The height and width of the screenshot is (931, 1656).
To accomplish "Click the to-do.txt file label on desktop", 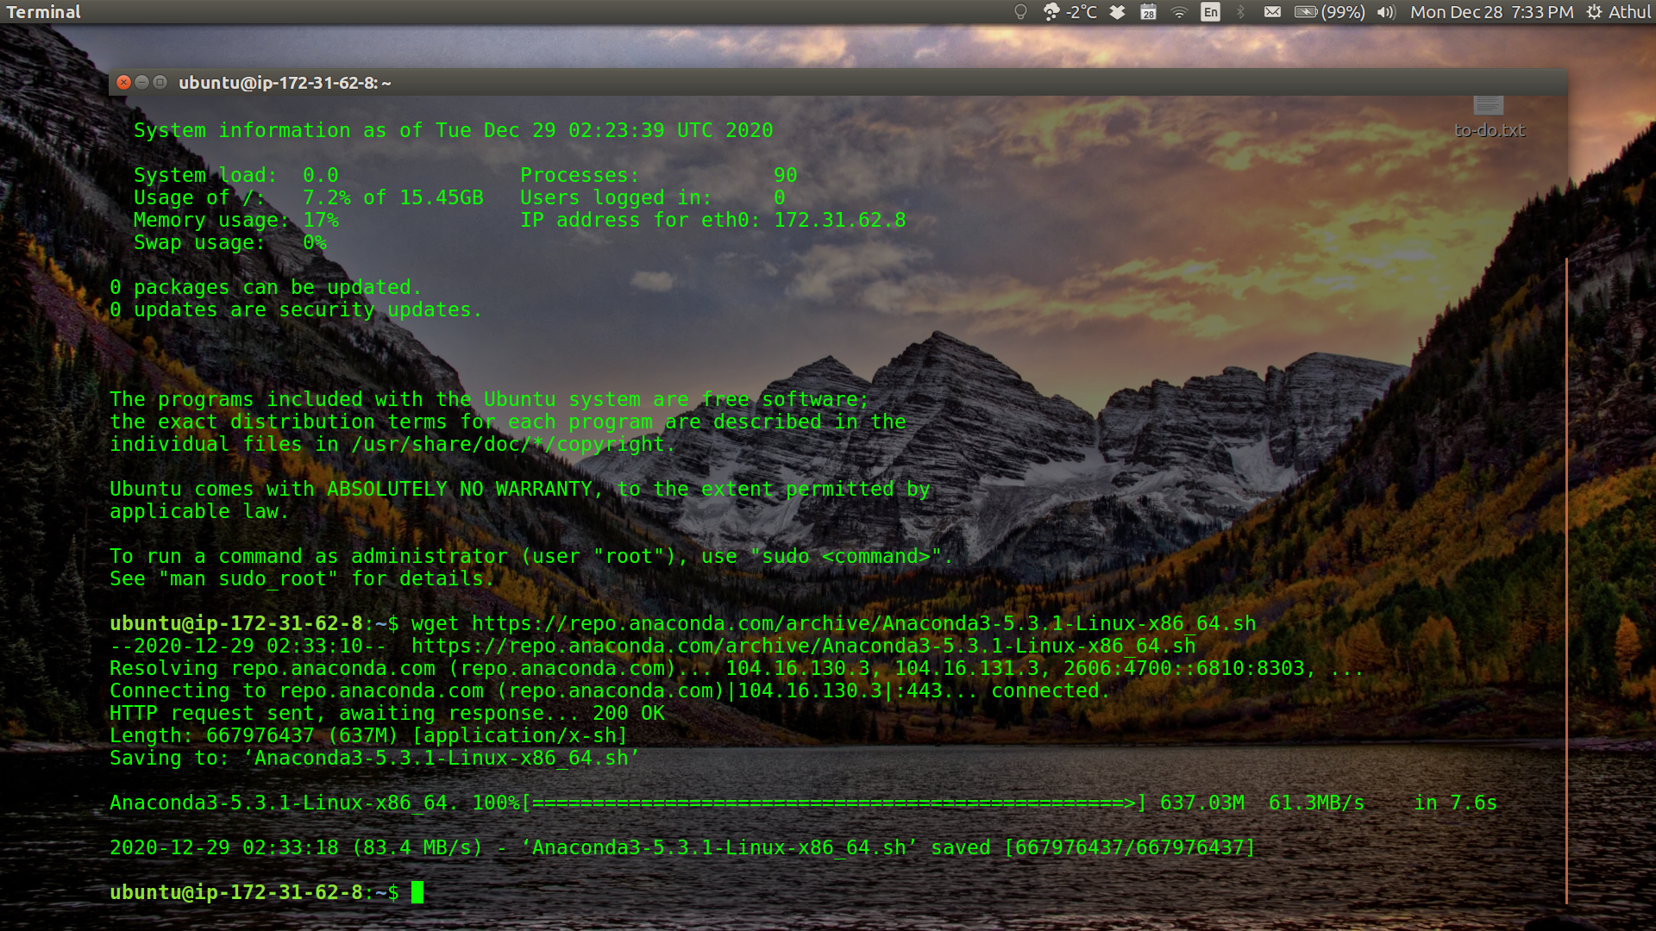I will 1490,129.
